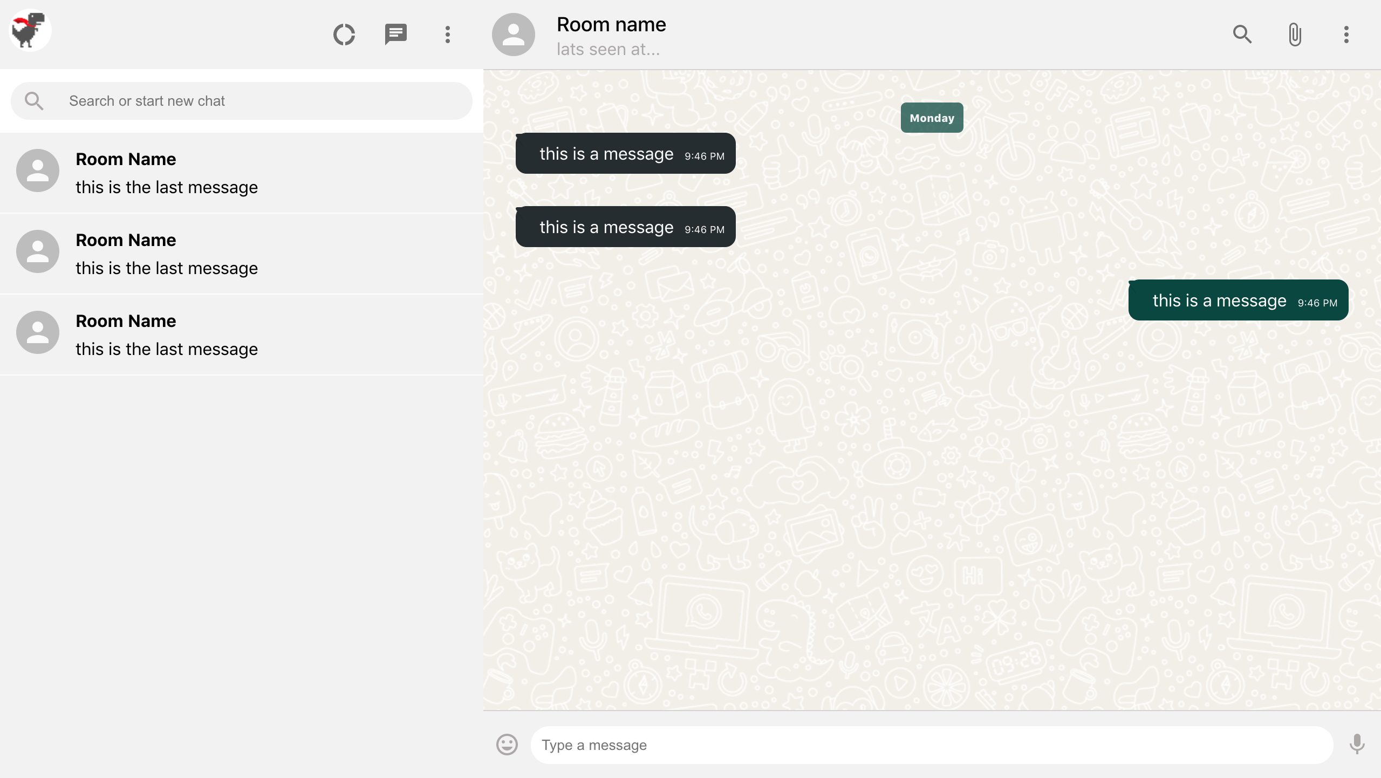Click 'Room name' title in chat header
The height and width of the screenshot is (778, 1381).
pyautogui.click(x=611, y=25)
